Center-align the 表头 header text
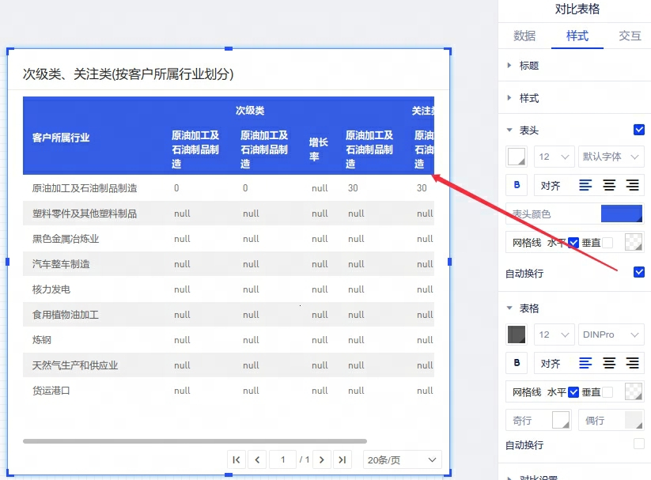 click(x=609, y=185)
